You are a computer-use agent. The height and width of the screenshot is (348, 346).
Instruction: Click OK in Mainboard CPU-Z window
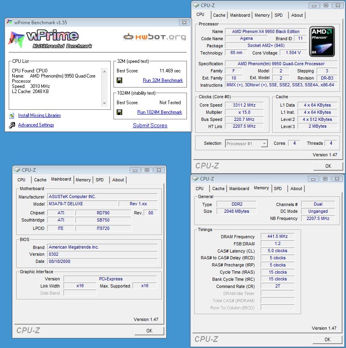coord(150,331)
